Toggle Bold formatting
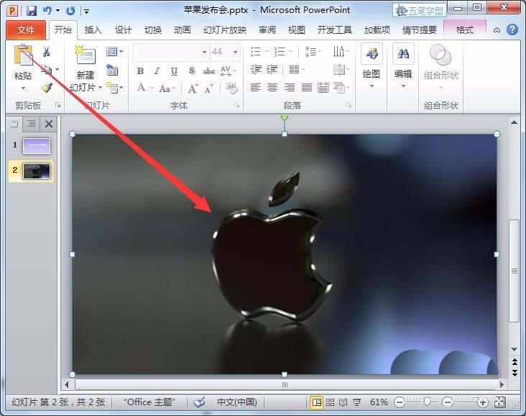 click(140, 71)
